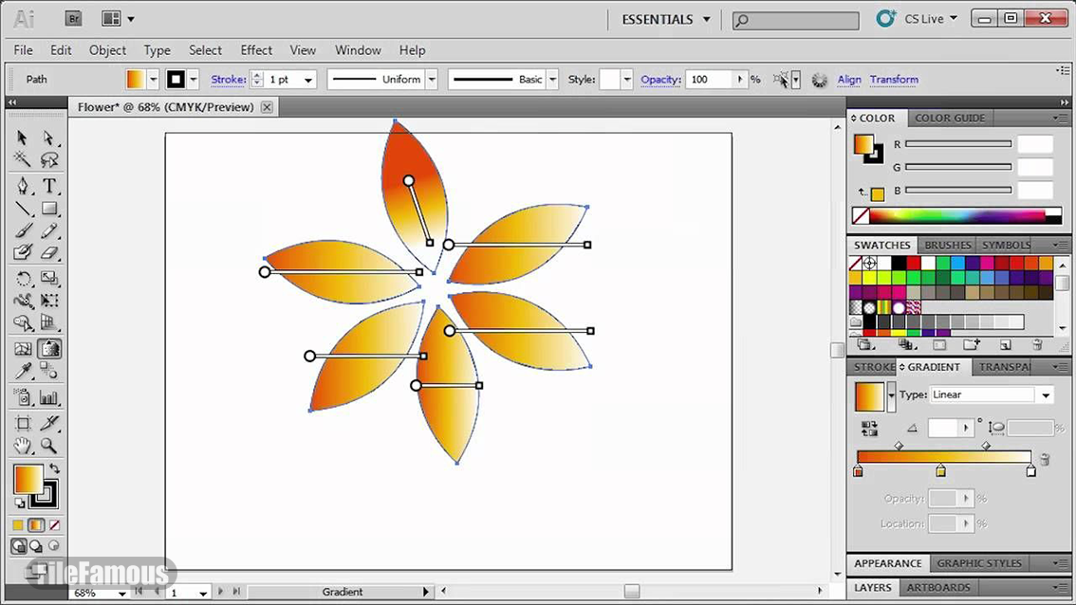Click the artboard number field
Viewport: 1076px width, 605px height.
[182, 593]
